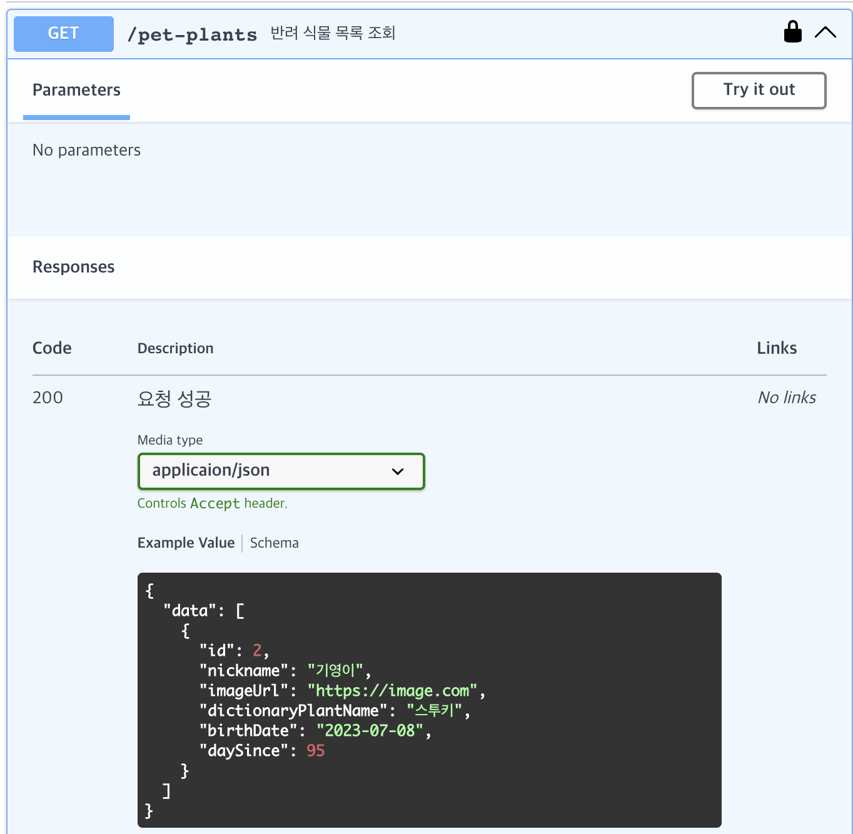
Task: Select the Parameters tab
Action: (x=76, y=90)
